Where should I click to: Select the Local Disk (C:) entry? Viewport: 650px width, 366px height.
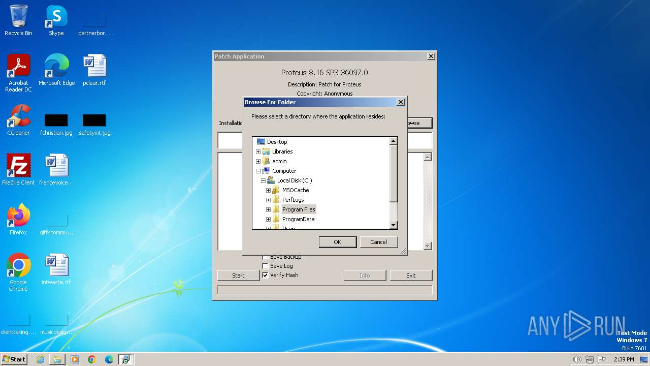(x=295, y=180)
